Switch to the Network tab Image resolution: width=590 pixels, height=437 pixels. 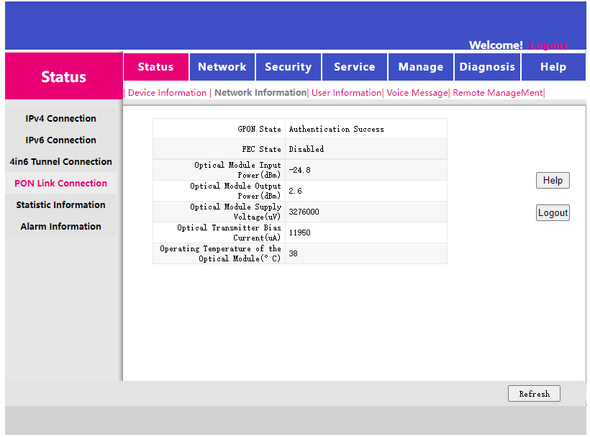[x=222, y=67]
